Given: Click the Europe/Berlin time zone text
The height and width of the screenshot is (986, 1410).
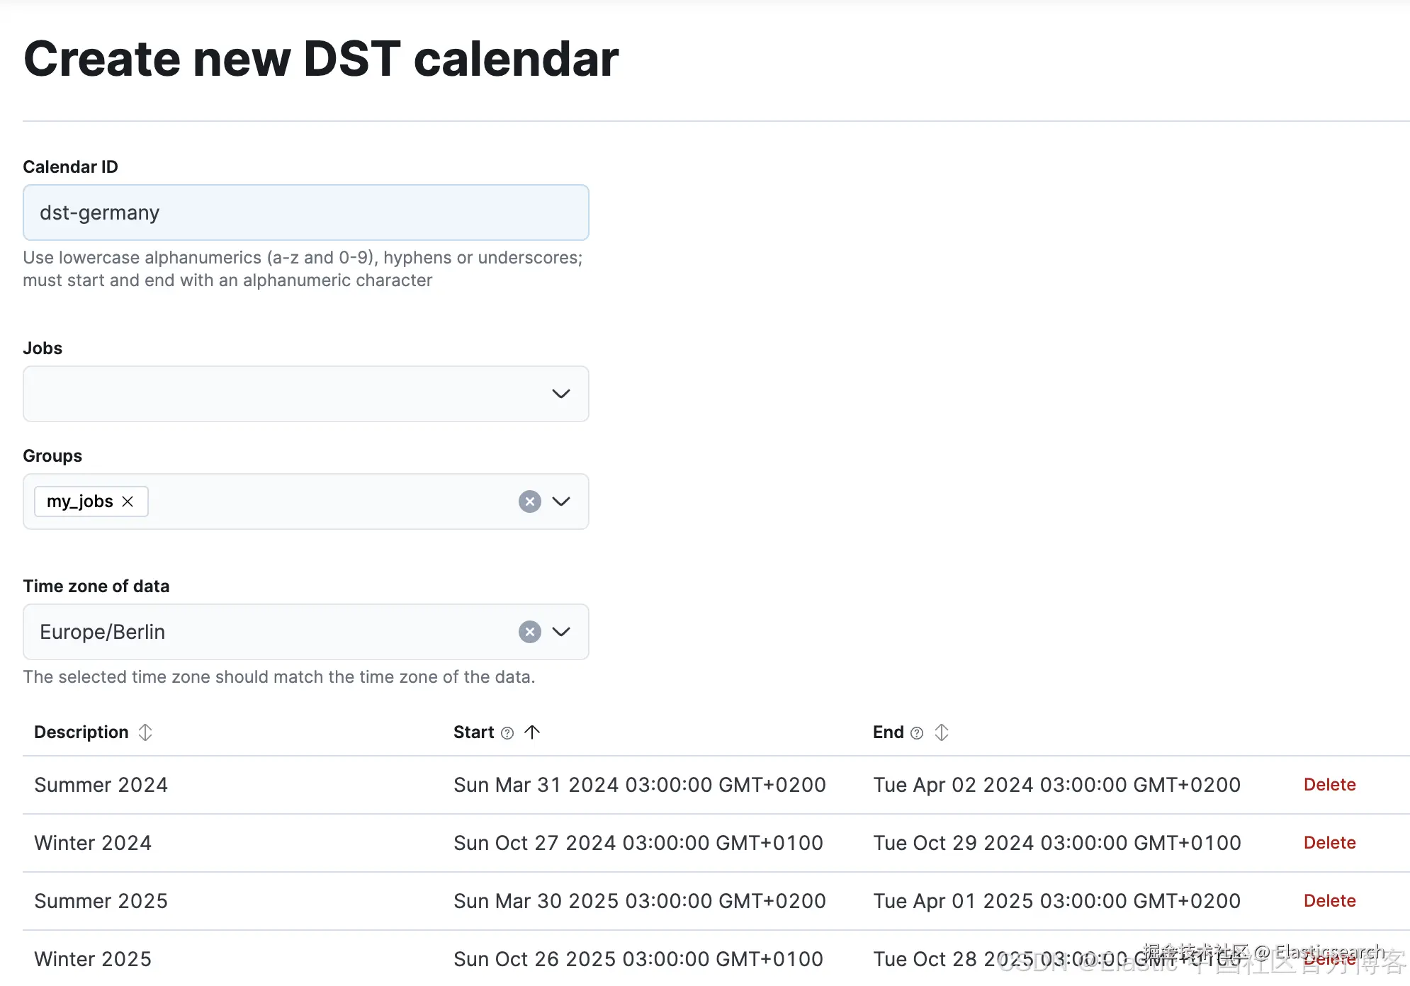Looking at the screenshot, I should pos(102,632).
